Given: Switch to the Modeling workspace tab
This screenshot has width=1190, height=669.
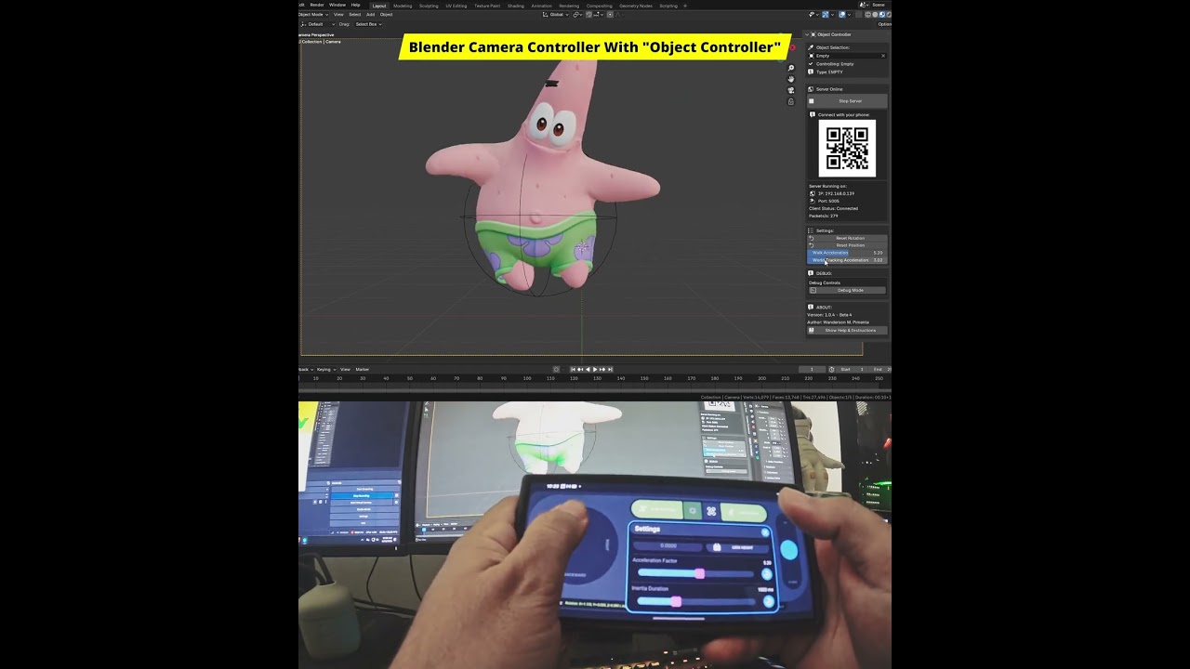Looking at the screenshot, I should point(403,6).
